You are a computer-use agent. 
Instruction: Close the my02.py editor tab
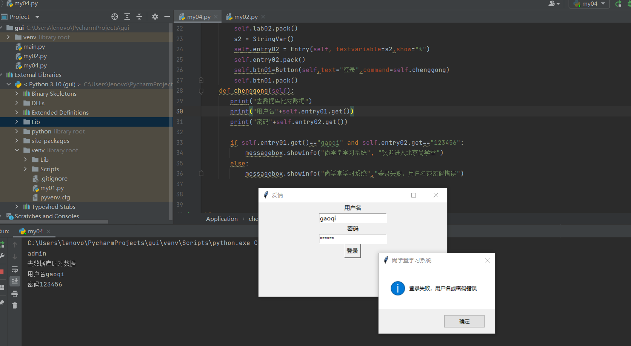pyautogui.click(x=263, y=17)
